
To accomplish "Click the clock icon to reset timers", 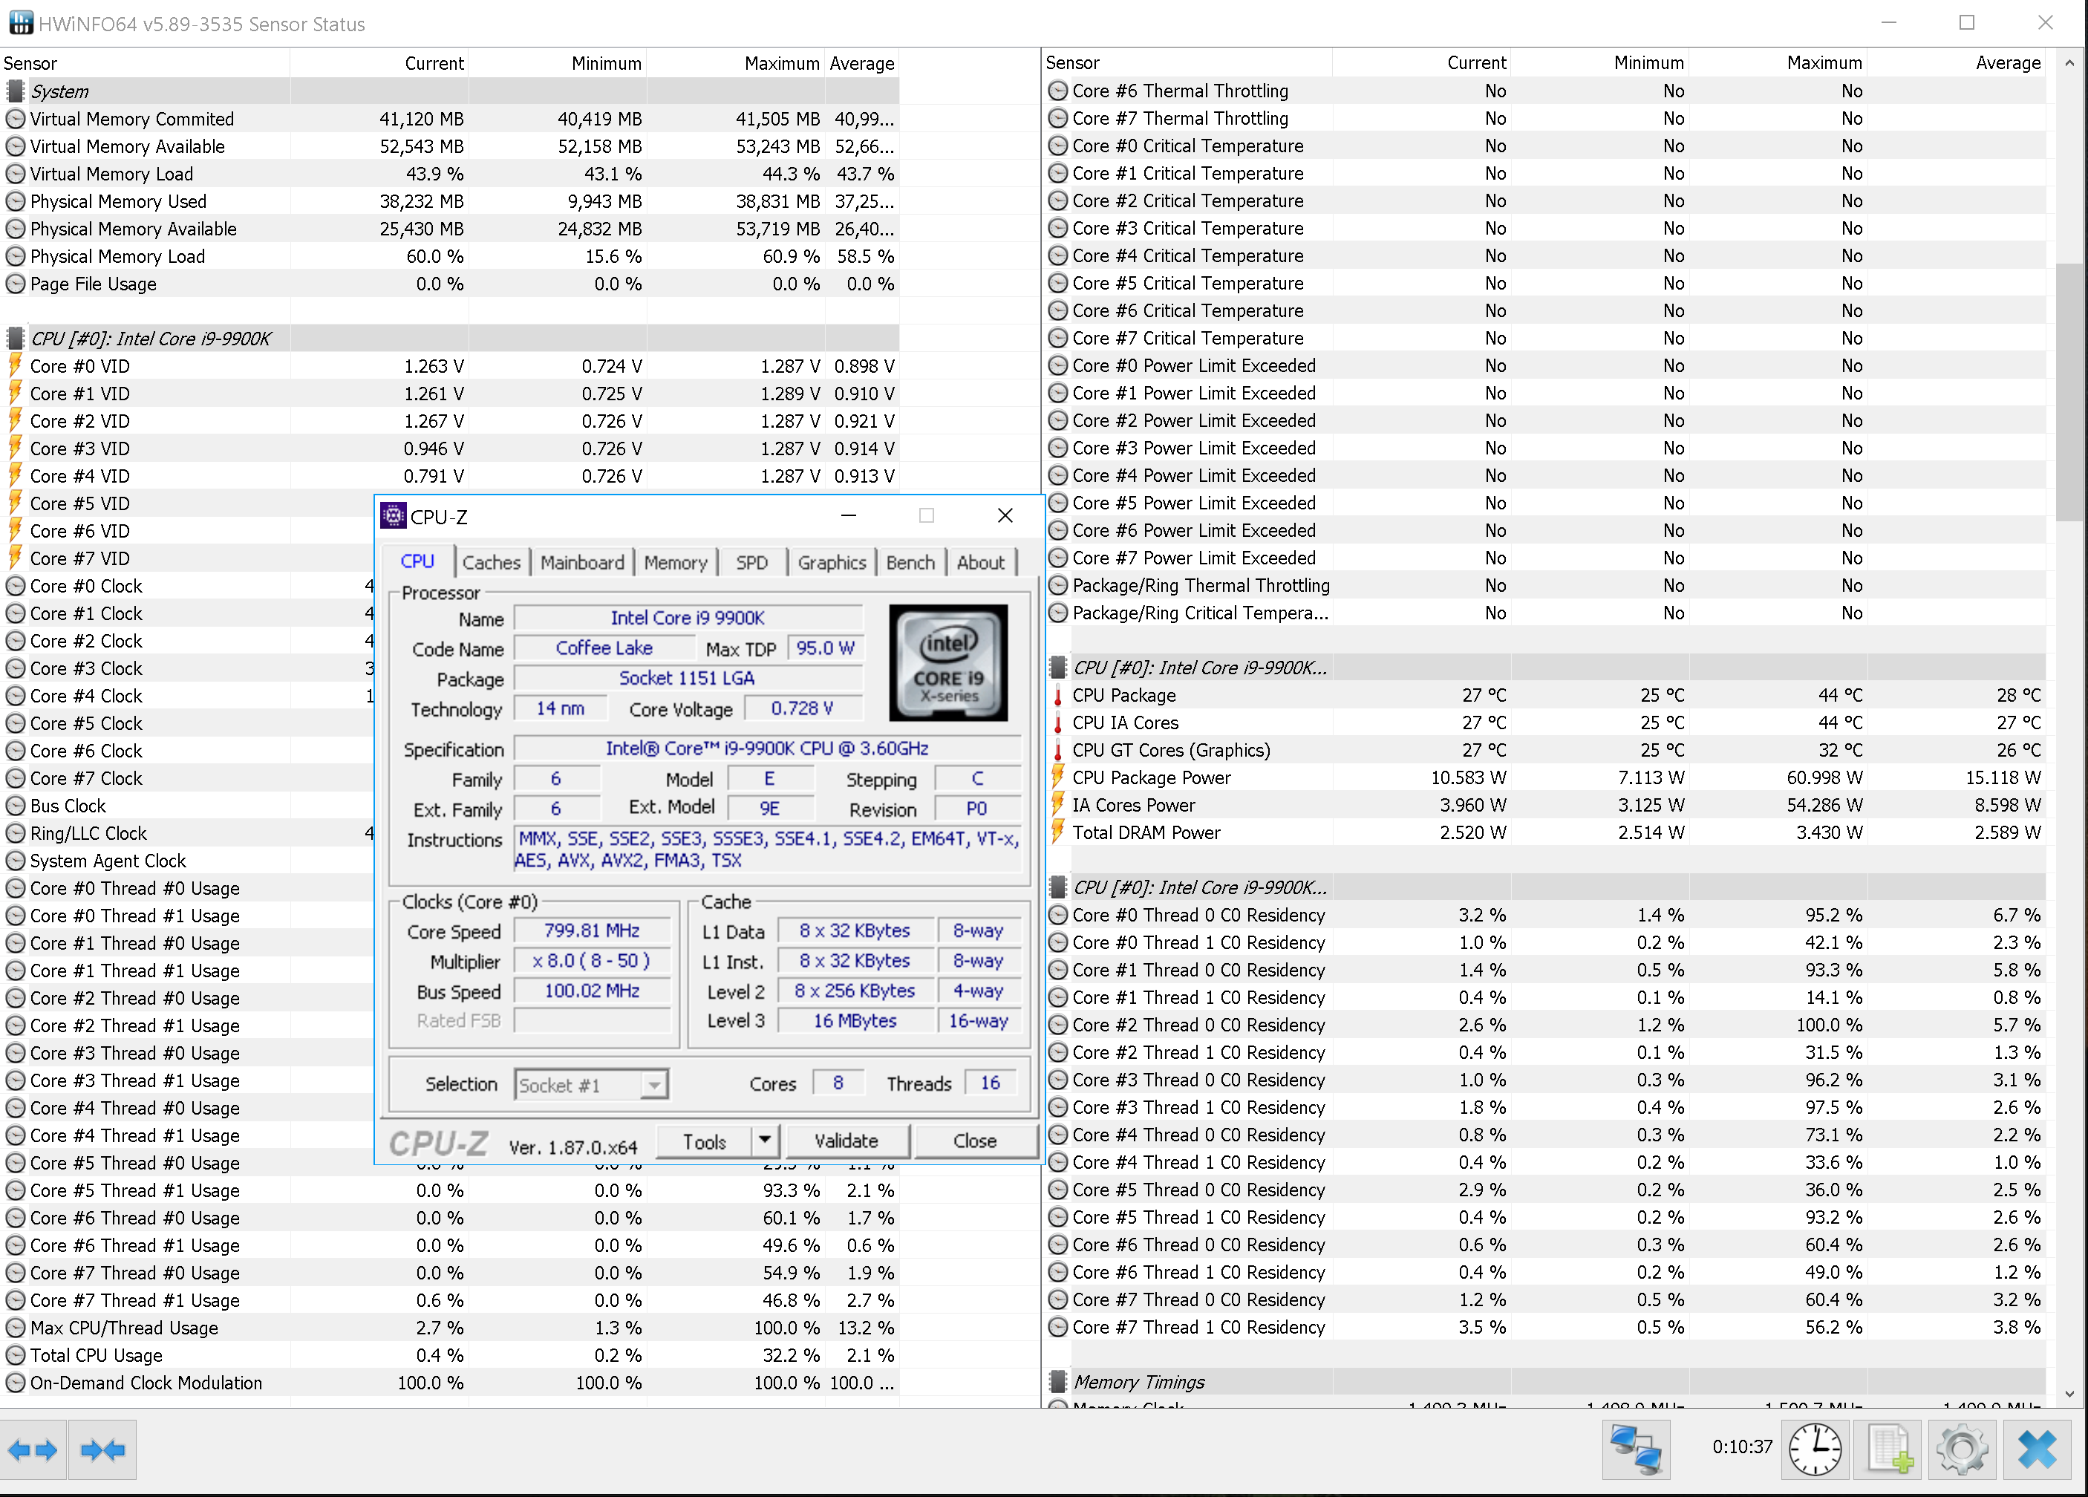I will pos(1815,1450).
